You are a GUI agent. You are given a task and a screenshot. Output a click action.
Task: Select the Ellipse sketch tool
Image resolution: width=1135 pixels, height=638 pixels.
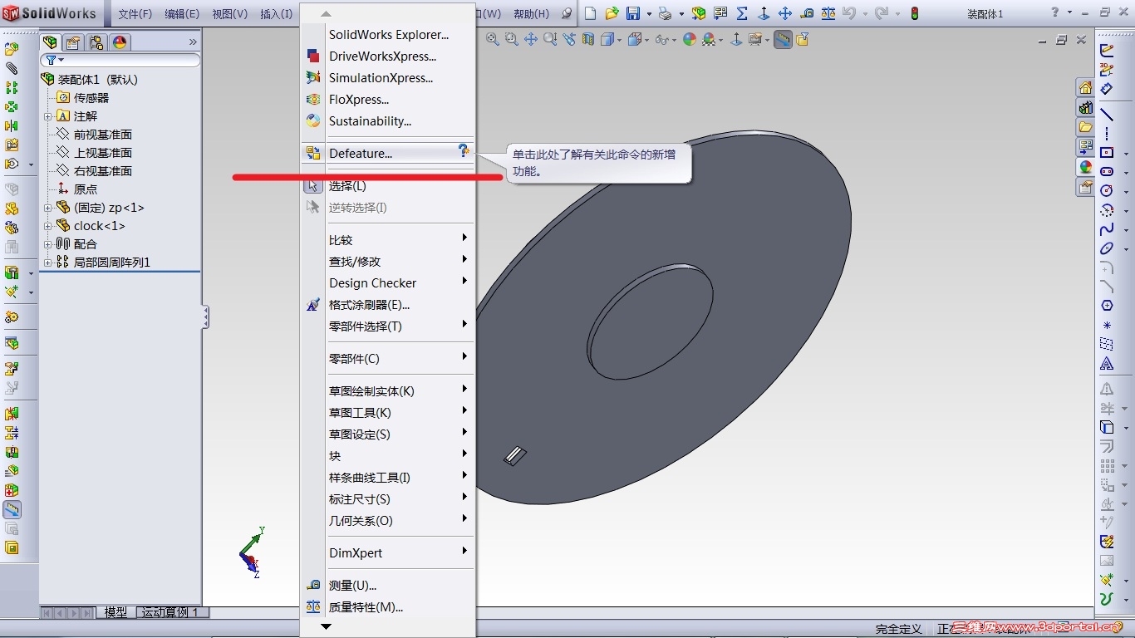(x=1107, y=248)
